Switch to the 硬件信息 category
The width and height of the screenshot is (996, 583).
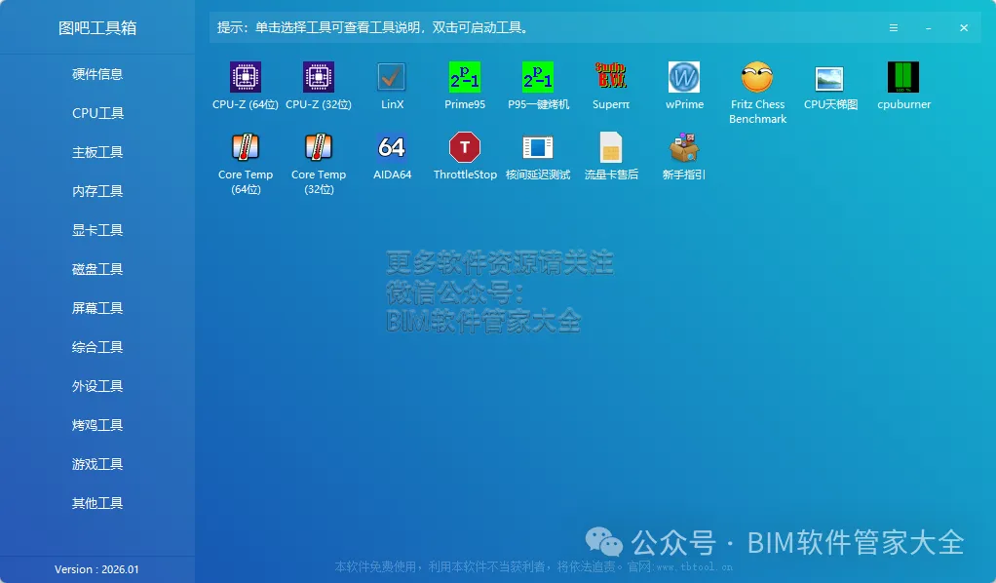97,74
